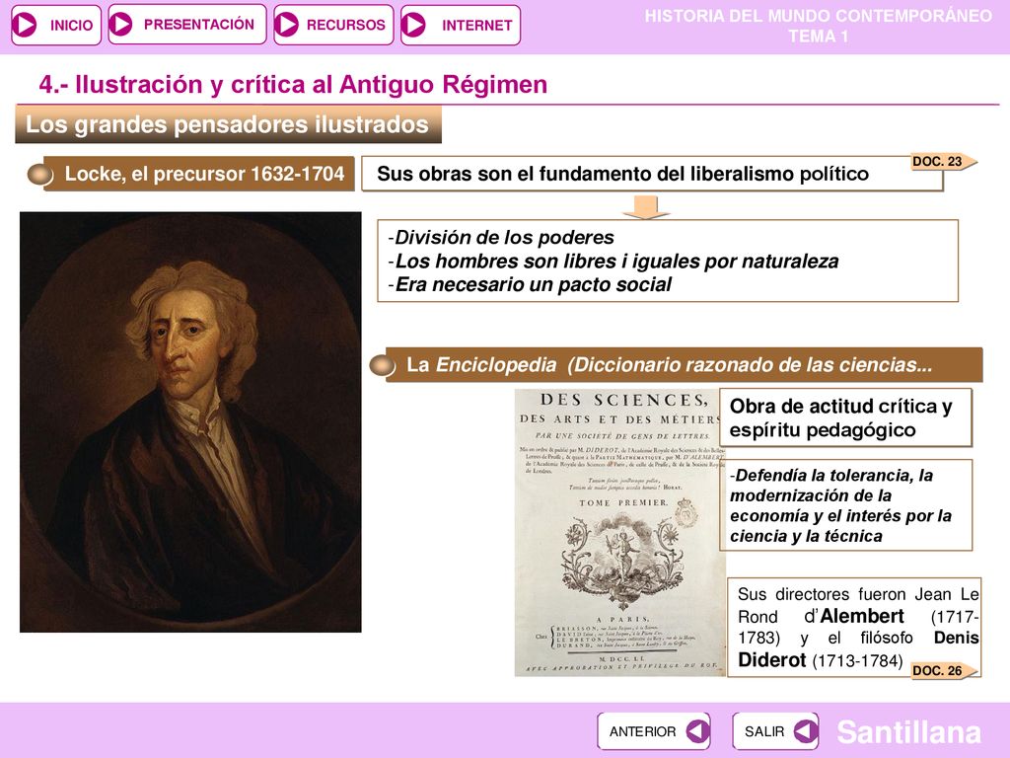Click the slide title '4.- Ilustración y crítica al Antiguo Régimen'
Screen dimensions: 1010x758
pos(293,85)
